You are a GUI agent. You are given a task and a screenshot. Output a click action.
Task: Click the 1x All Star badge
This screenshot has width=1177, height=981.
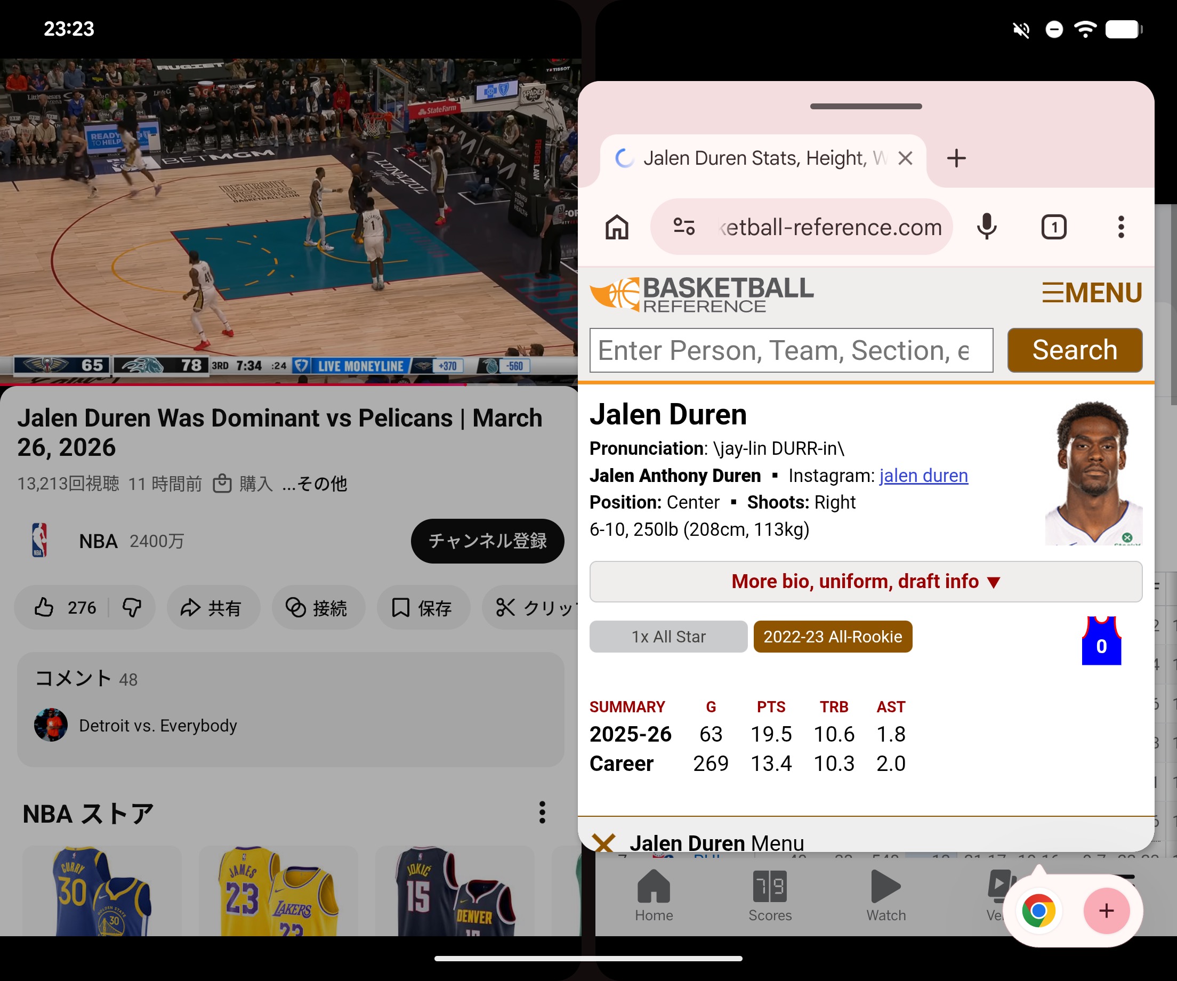coord(668,637)
